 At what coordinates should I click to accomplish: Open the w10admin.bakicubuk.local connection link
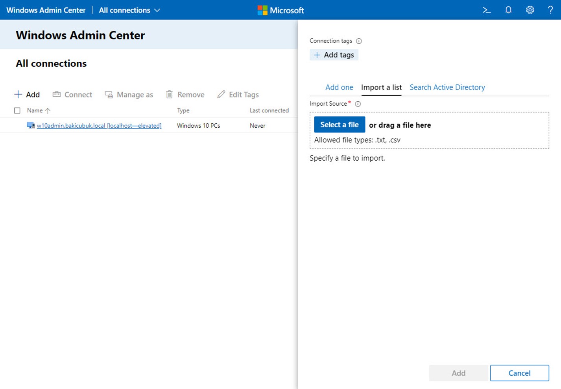[99, 126]
